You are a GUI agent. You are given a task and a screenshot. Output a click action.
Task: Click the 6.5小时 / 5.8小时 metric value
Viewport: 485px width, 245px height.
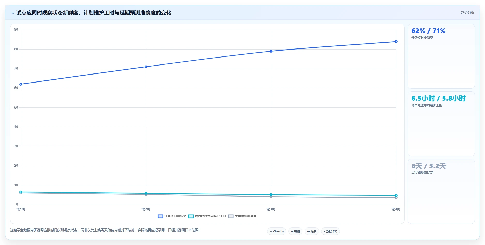pyautogui.click(x=438, y=98)
